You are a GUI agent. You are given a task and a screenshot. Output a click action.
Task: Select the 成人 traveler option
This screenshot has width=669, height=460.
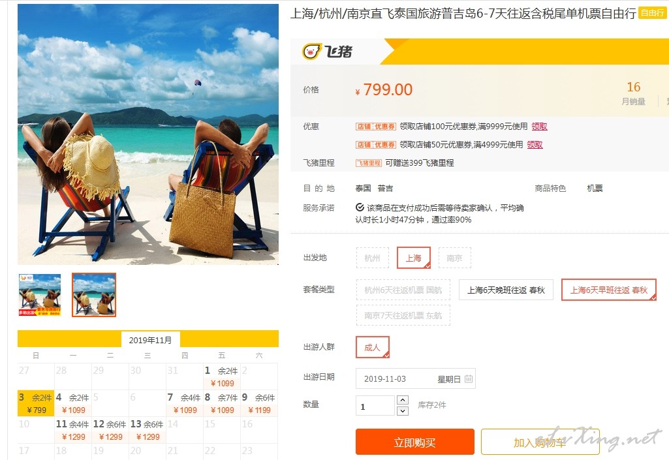click(373, 347)
